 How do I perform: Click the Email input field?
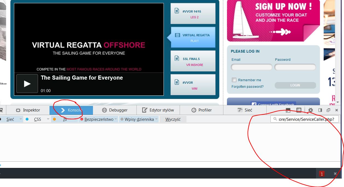coord(251,67)
